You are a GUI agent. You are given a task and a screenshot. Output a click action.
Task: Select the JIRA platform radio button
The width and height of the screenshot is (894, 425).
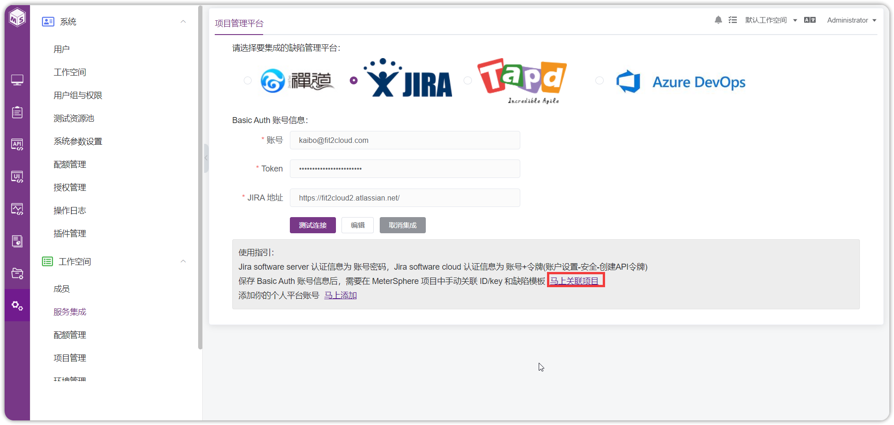(x=353, y=80)
